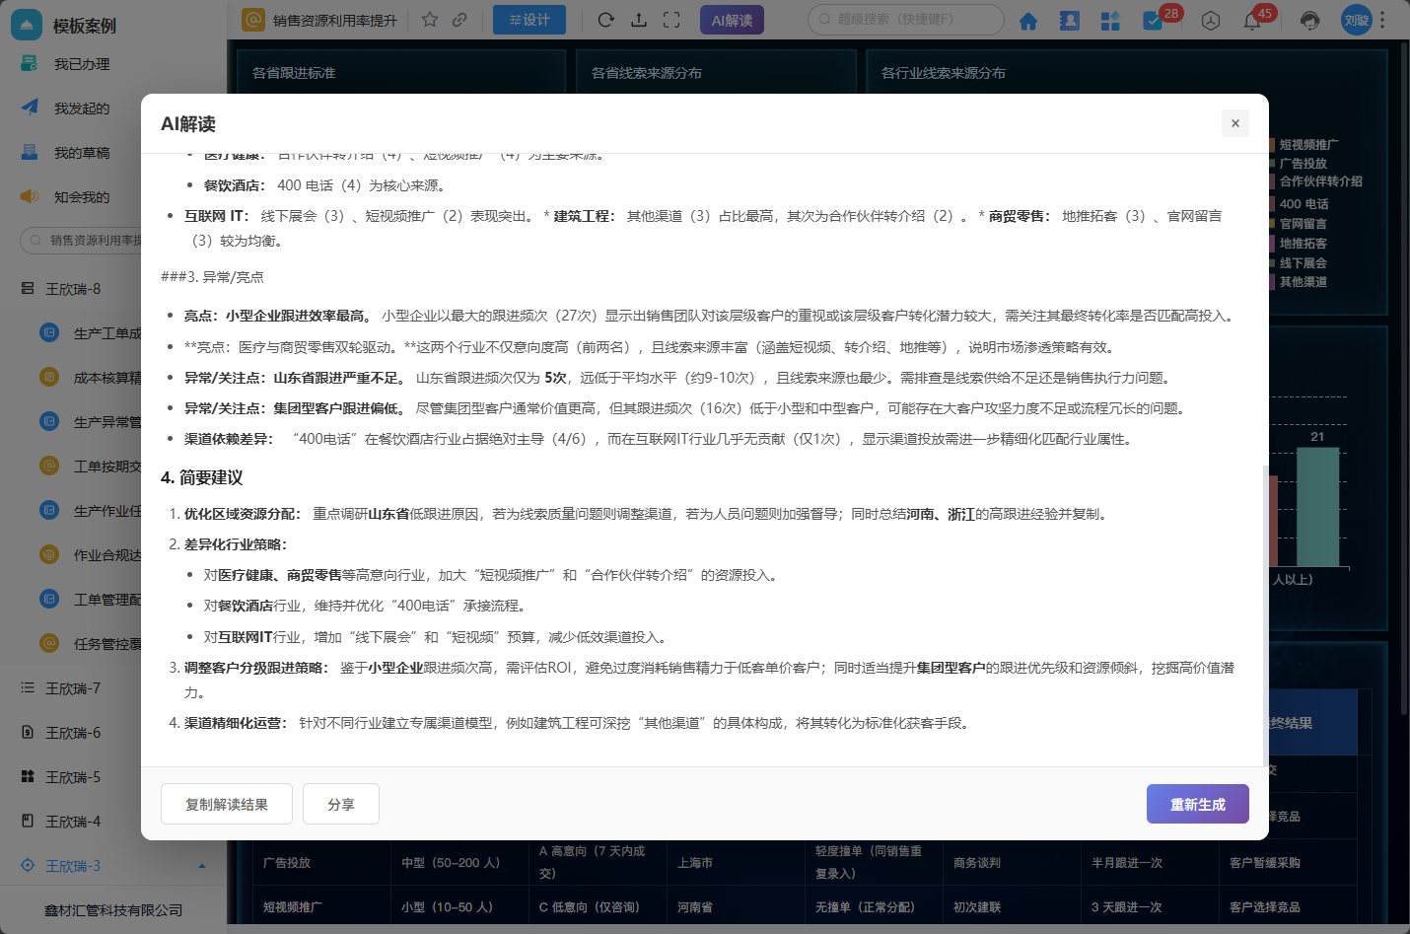
Task: Click the favorite star icon
Action: (x=430, y=20)
